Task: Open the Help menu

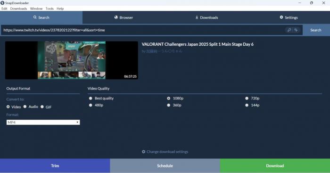Action: [x=60, y=8]
